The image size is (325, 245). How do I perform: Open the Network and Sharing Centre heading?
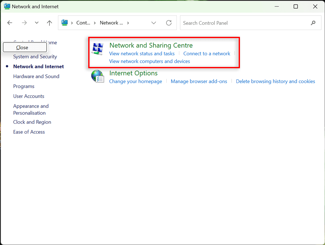coord(151,45)
